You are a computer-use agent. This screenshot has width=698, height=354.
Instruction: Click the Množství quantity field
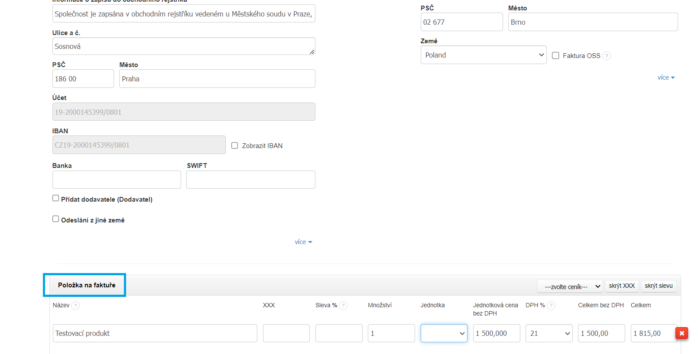click(x=391, y=333)
